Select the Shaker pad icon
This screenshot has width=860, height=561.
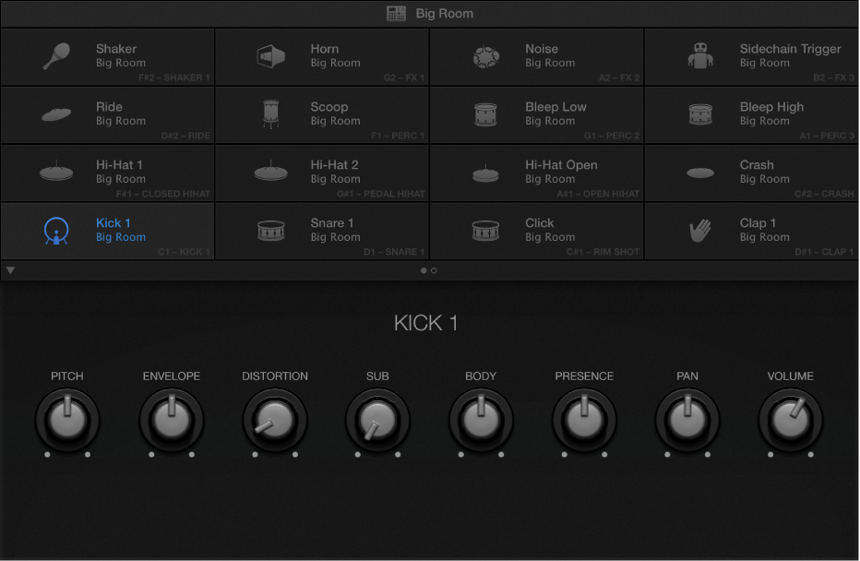pyautogui.click(x=57, y=55)
